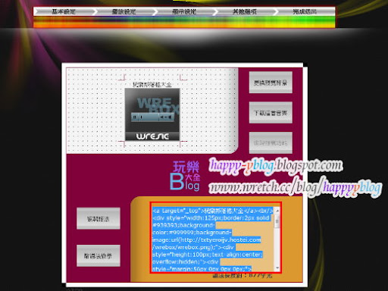Image resolution: width=388 pixels, height=291 pixels.
Task: Click the code box scrollbar up arrow
Action: point(277,211)
